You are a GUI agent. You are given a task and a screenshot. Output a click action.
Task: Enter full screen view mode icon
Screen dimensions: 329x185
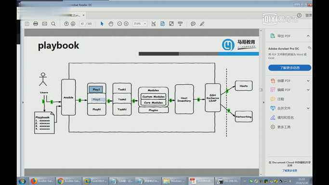tap(171, 24)
